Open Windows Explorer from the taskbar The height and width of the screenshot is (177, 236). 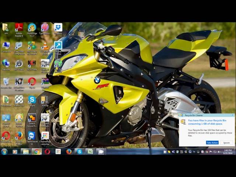tap(26, 152)
